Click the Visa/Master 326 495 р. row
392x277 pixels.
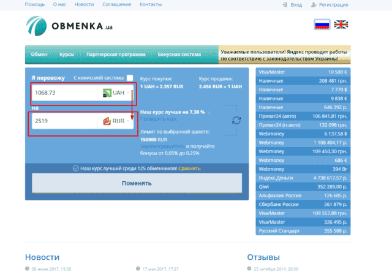click(x=303, y=222)
